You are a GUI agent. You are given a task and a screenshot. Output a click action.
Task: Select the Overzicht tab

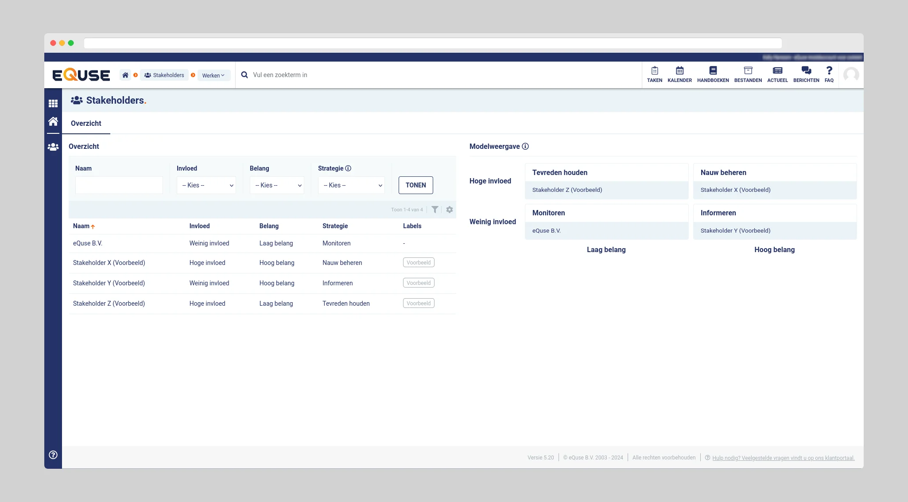[86, 123]
